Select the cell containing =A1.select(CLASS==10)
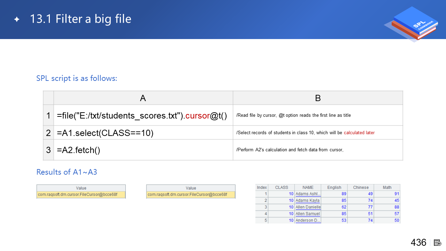This screenshot has height=251, width=446. 105,133
